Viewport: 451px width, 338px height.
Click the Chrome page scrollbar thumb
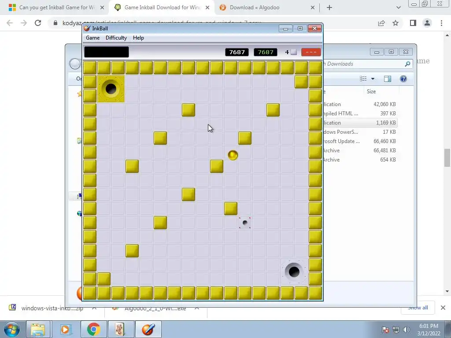tap(447, 158)
